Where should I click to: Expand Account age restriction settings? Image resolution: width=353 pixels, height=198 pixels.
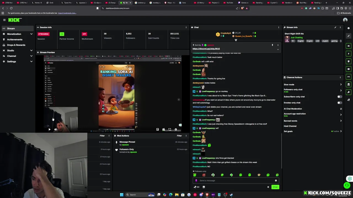(x=341, y=115)
